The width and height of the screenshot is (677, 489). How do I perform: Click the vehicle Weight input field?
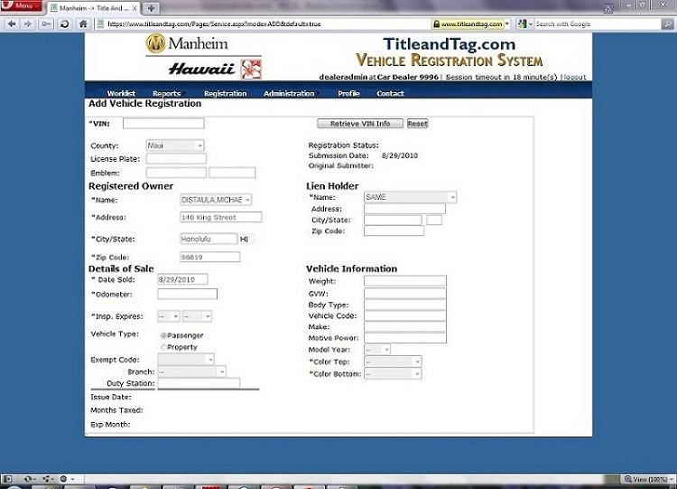click(405, 281)
